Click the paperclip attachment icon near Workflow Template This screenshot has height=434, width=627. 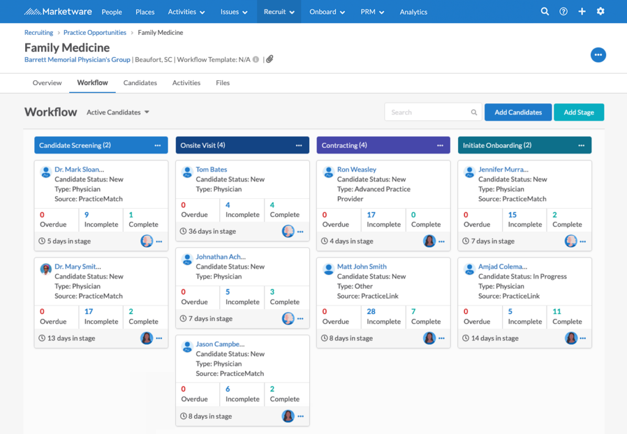point(269,59)
